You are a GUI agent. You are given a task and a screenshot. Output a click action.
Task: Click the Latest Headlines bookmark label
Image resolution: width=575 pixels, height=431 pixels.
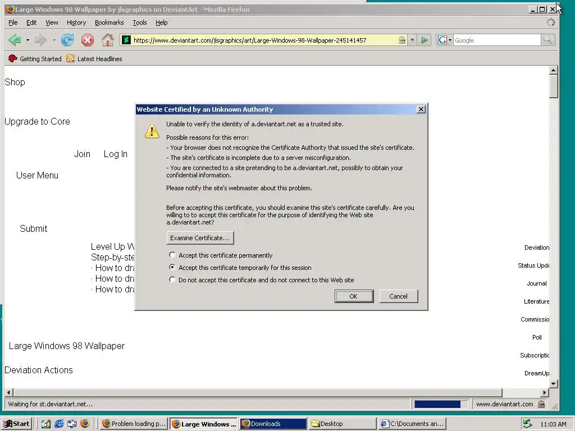[100, 58]
